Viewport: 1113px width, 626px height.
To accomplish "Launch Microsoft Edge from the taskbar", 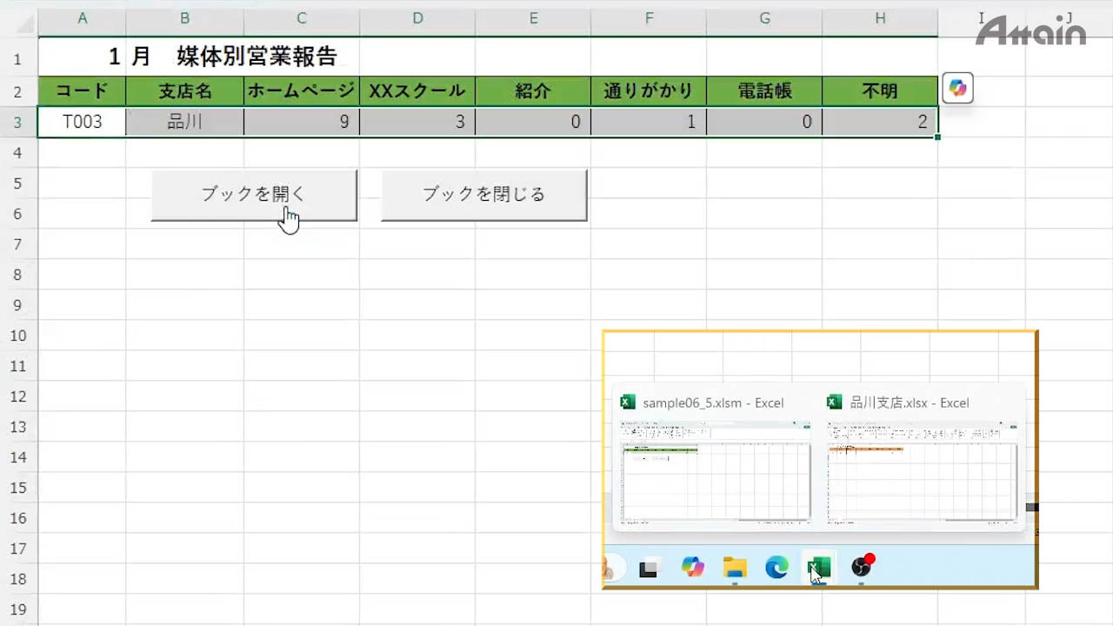I will tap(776, 568).
